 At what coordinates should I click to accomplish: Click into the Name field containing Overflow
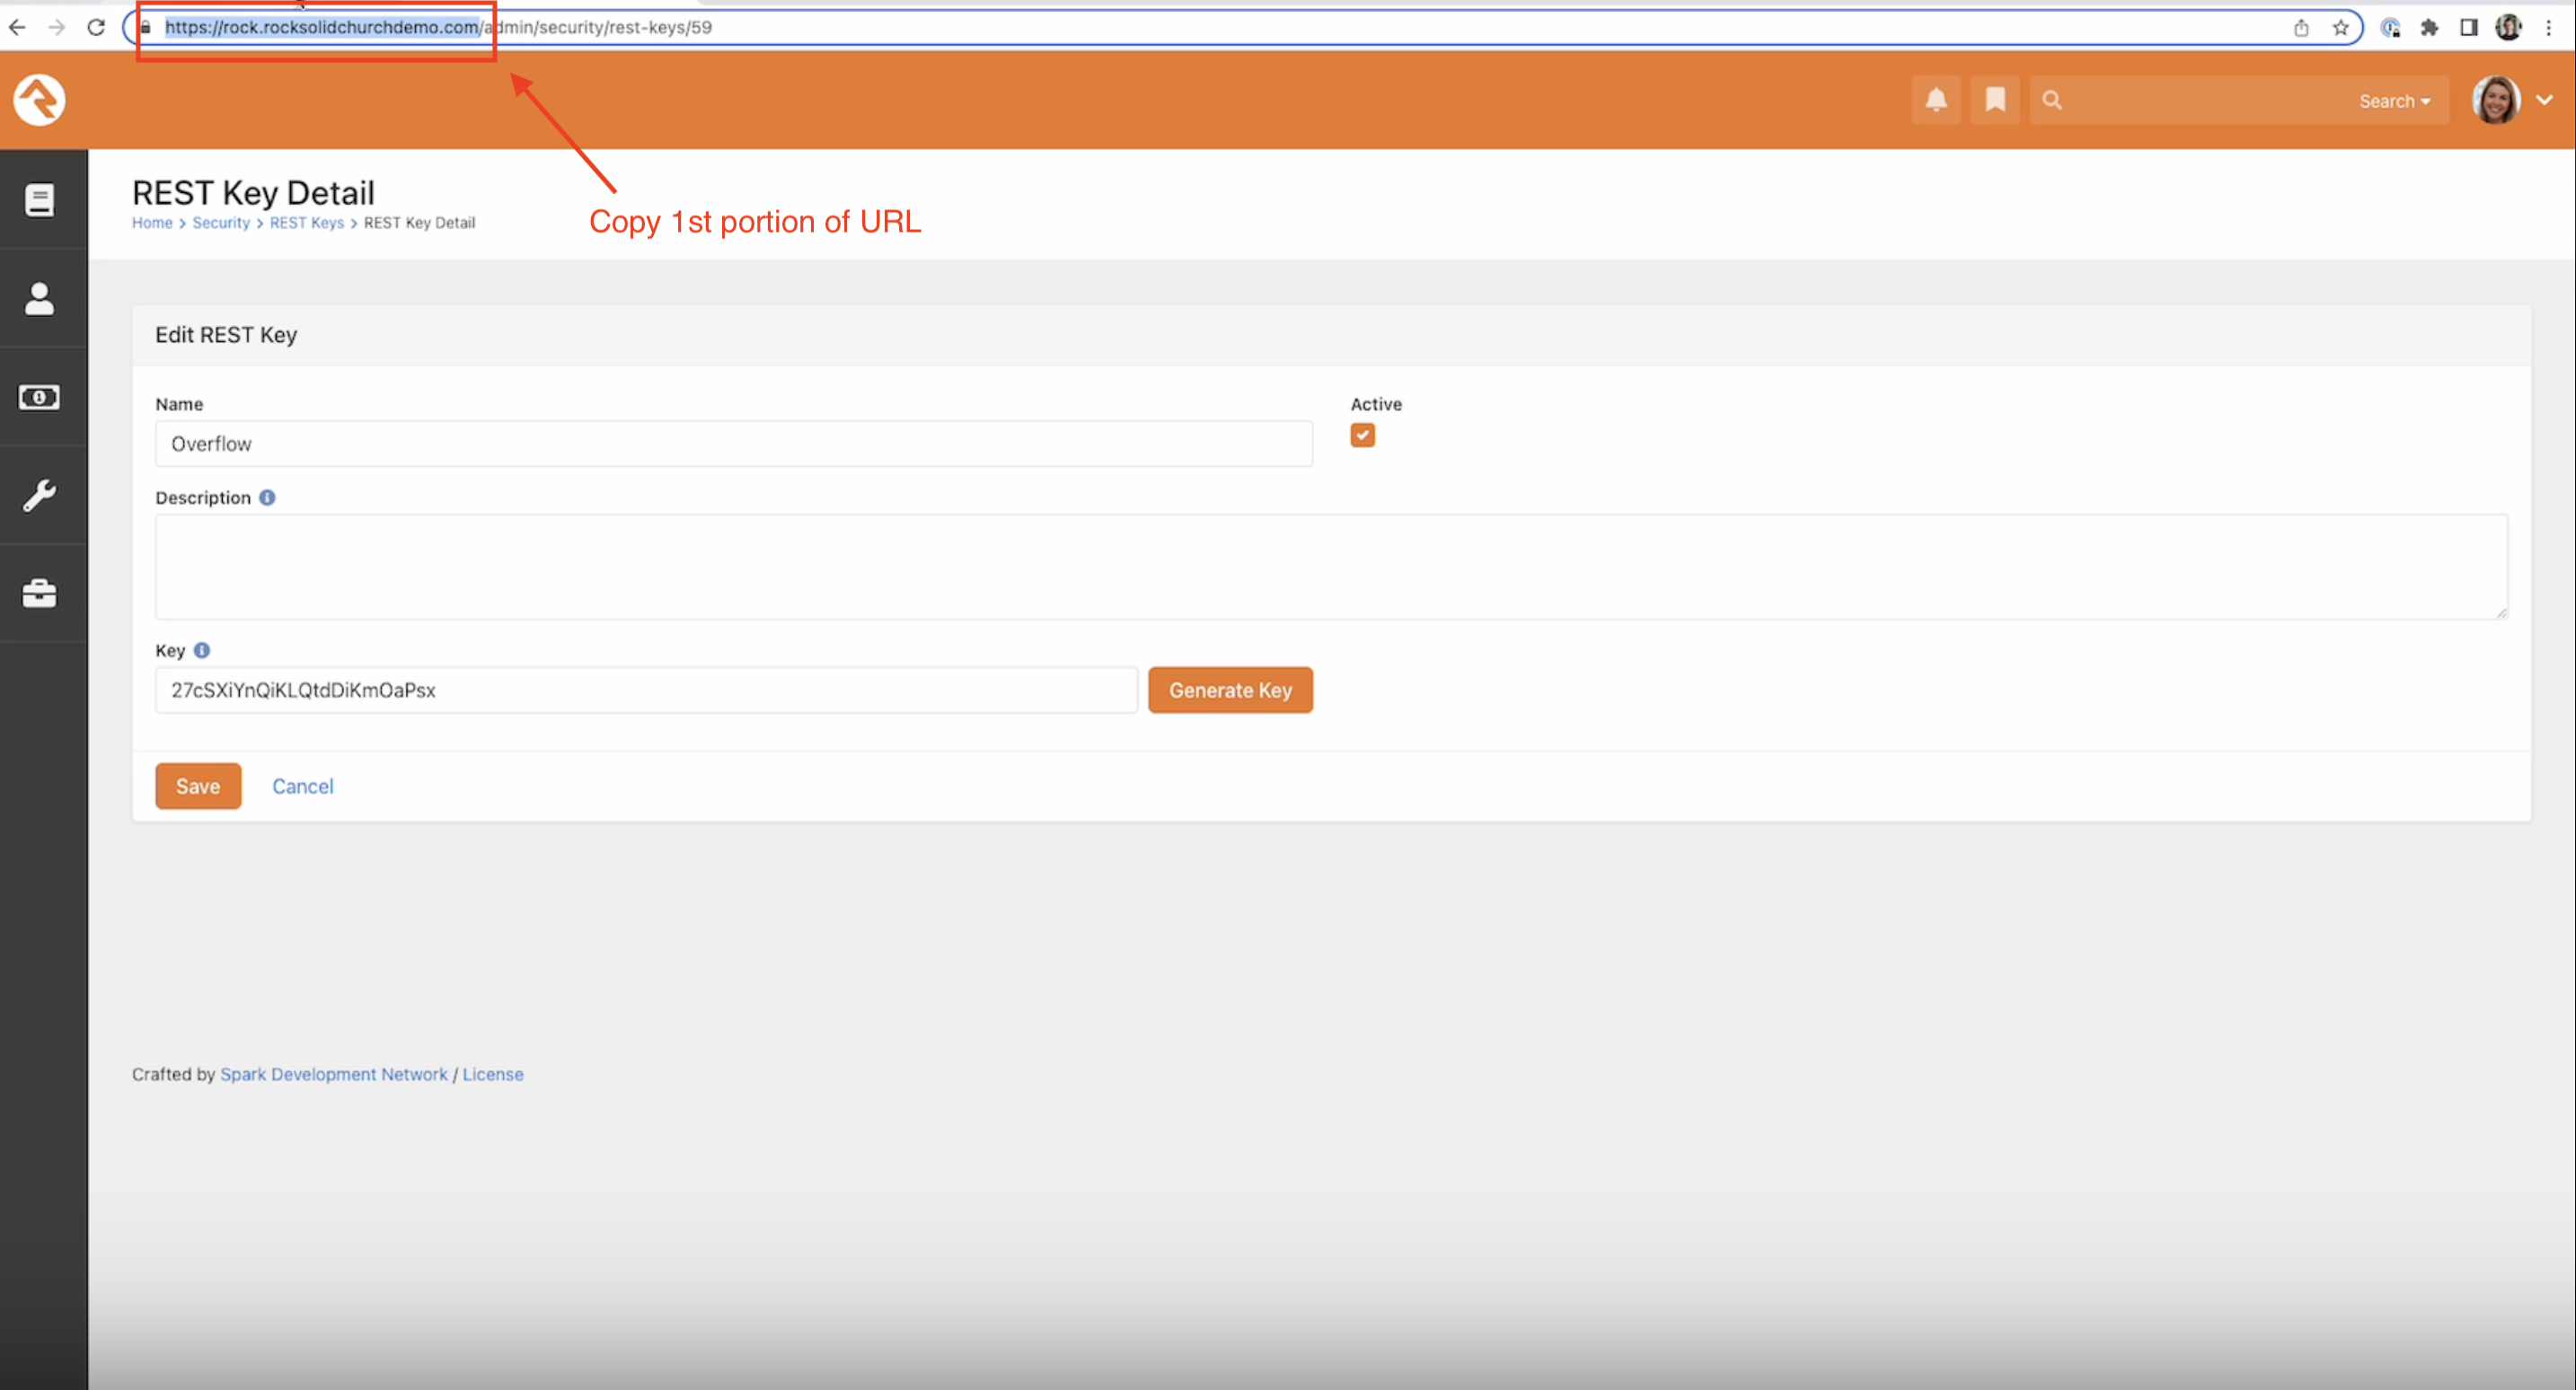pyautogui.click(x=734, y=443)
